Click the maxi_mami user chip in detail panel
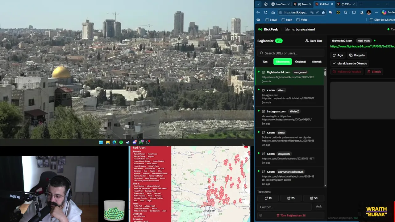The width and height of the screenshot is (395, 222). [364, 41]
